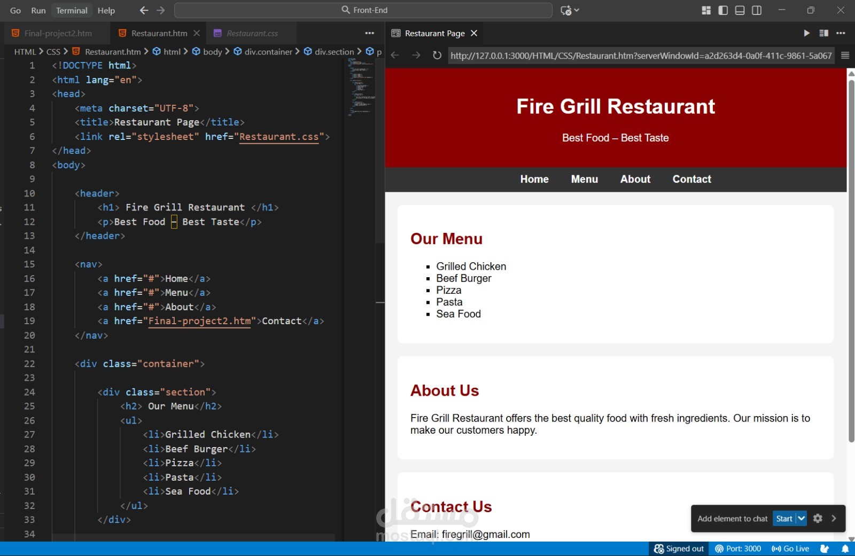The image size is (855, 556).
Task: Click the Go Forward arrow in title bar
Action: (x=161, y=10)
